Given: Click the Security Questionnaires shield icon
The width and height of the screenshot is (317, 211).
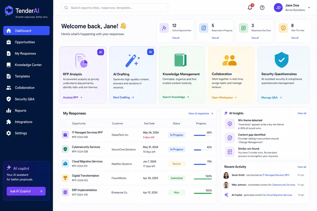Looking at the screenshot, I should pyautogui.click(x=281, y=60).
